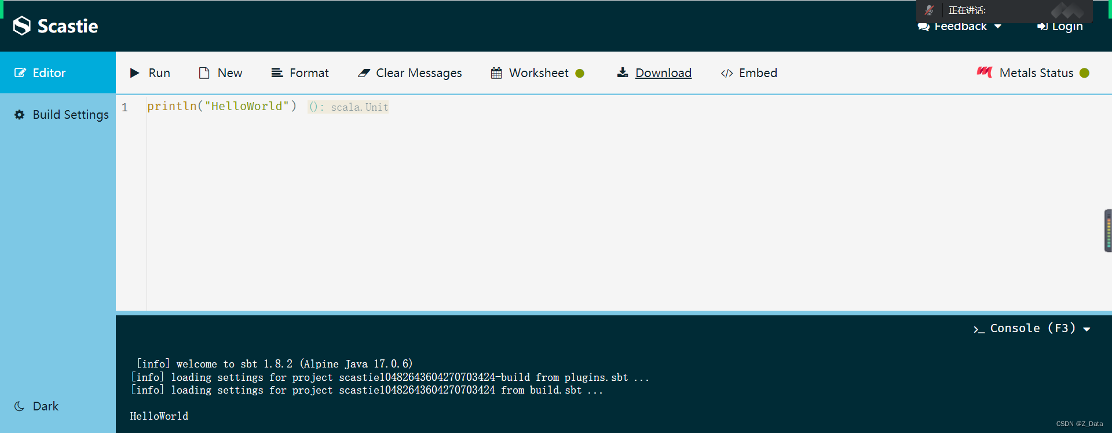Click the "HelloWorld" console output
The height and width of the screenshot is (433, 1112).
tap(159, 416)
